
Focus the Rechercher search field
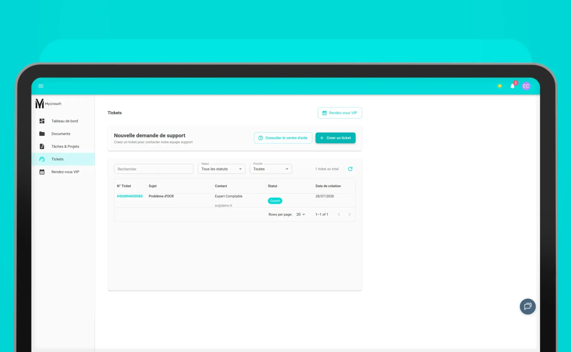tap(153, 169)
